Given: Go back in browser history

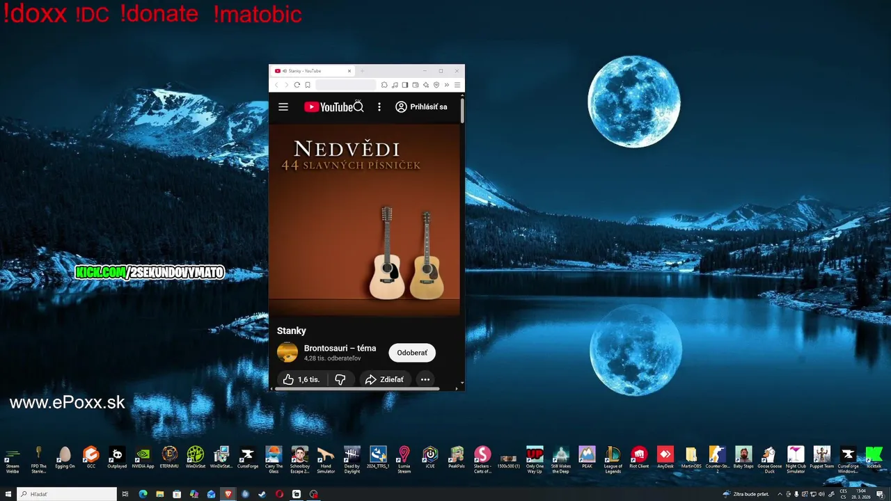Looking at the screenshot, I should pos(276,85).
